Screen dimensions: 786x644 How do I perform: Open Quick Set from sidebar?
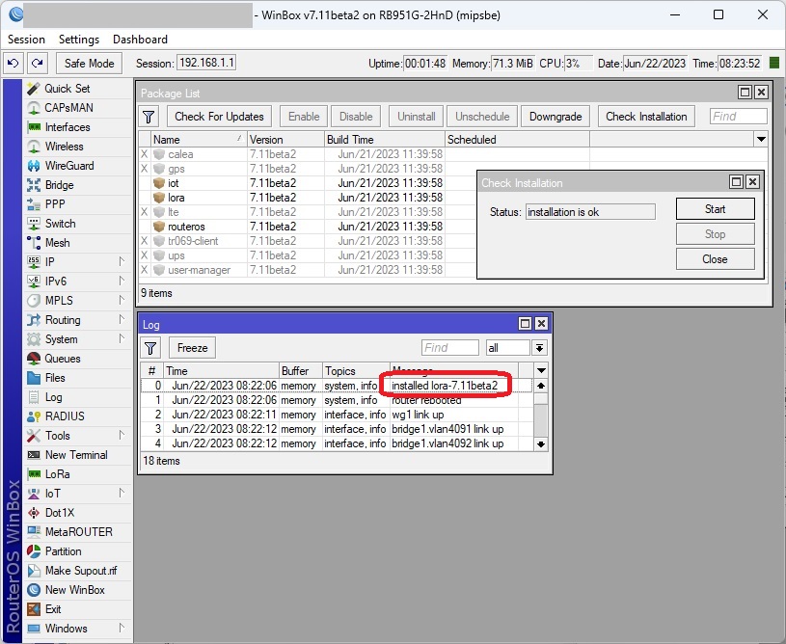[x=67, y=89]
